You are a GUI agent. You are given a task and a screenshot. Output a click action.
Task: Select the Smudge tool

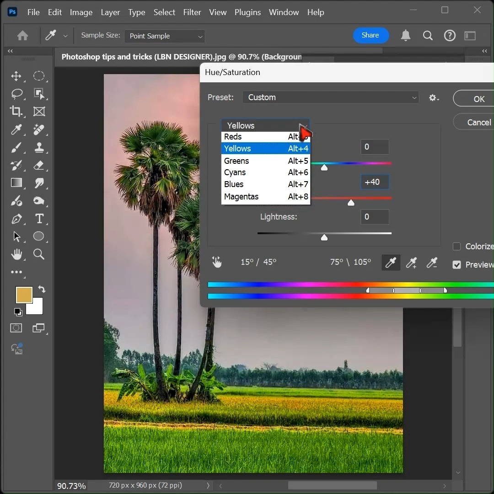click(x=39, y=183)
